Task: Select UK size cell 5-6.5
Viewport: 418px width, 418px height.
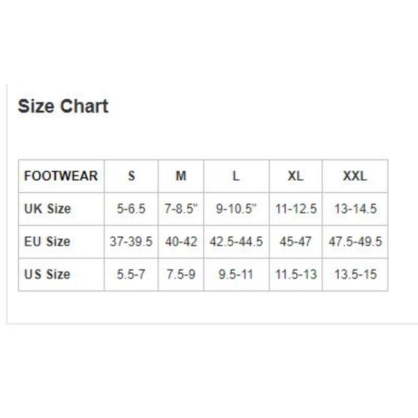Action: [x=131, y=209]
